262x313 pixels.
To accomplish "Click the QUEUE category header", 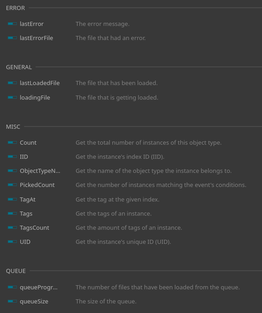I will click(16, 271).
